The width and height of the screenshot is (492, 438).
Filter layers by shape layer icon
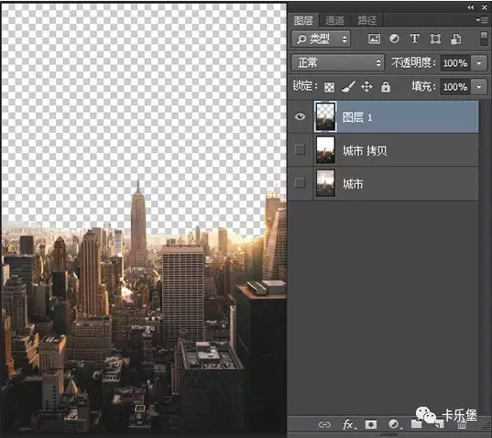(435, 38)
